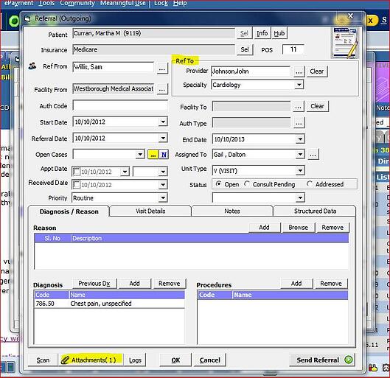The width and height of the screenshot is (390, 378).
Task: Select the Diagnosis / Reason tab
Action: (x=69, y=211)
